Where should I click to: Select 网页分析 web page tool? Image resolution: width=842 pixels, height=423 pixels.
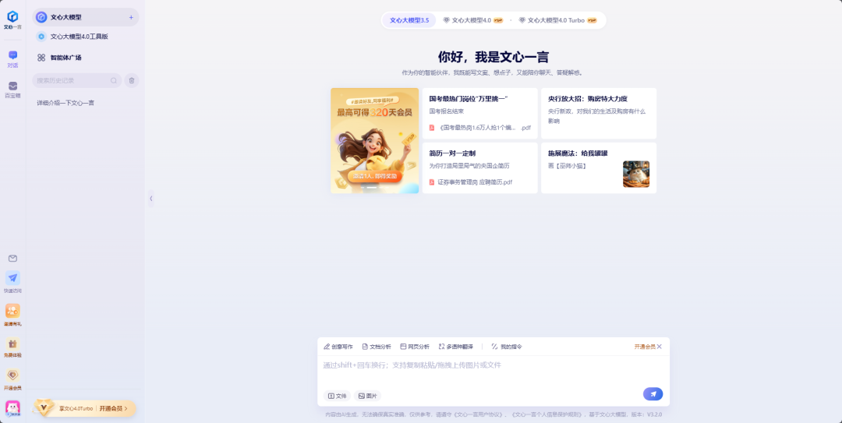coord(415,347)
